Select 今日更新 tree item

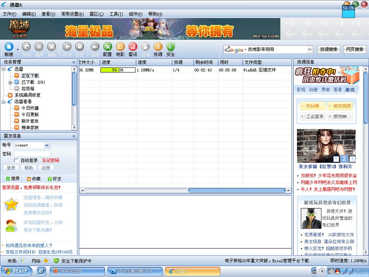30,114
